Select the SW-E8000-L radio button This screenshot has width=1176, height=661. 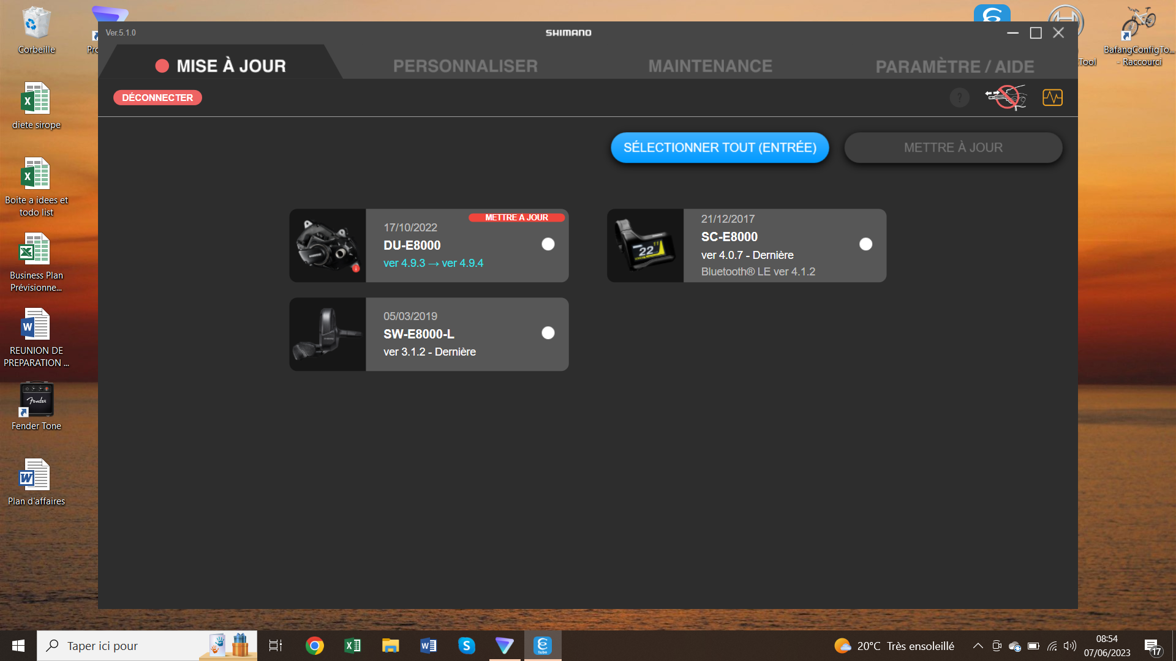click(548, 333)
